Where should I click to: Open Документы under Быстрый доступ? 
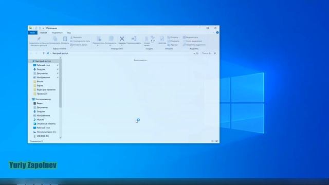coord(42,73)
